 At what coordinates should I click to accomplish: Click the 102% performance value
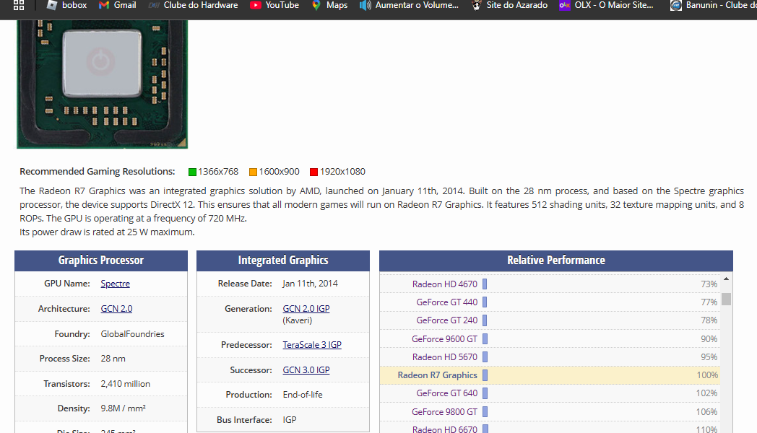pos(706,393)
